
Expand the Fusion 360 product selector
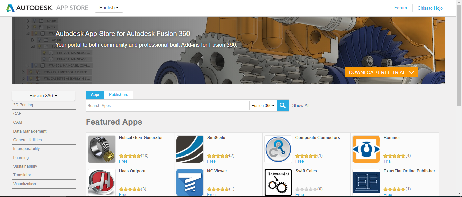click(x=43, y=96)
